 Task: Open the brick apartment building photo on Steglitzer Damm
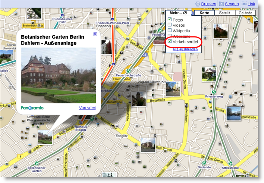click(x=148, y=145)
